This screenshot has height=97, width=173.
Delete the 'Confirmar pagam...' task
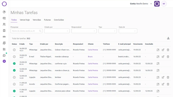[x=168, y=84]
